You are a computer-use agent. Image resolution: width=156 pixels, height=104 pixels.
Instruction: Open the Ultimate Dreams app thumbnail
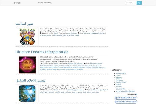27,65
